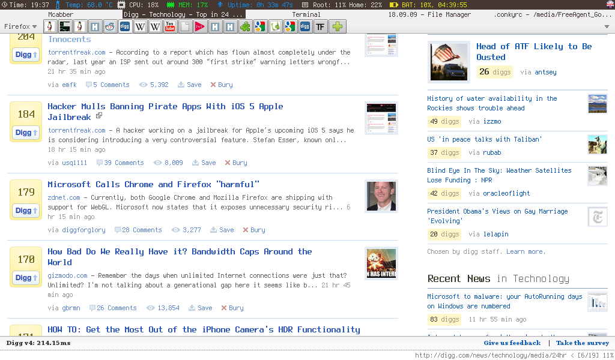Bury the story submitted by emfk
Screen dimensions: 615x360
pos(222,85)
